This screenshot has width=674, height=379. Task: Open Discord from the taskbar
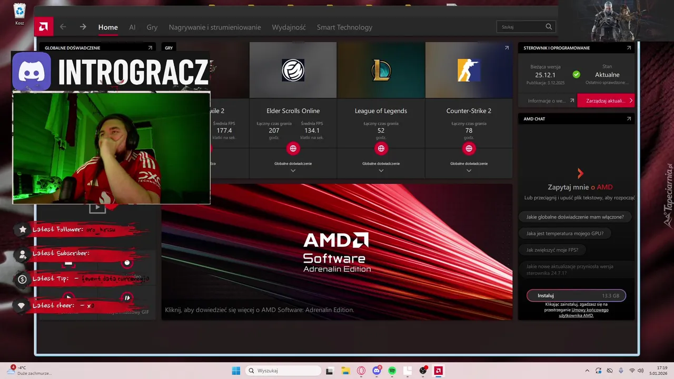tap(376, 371)
